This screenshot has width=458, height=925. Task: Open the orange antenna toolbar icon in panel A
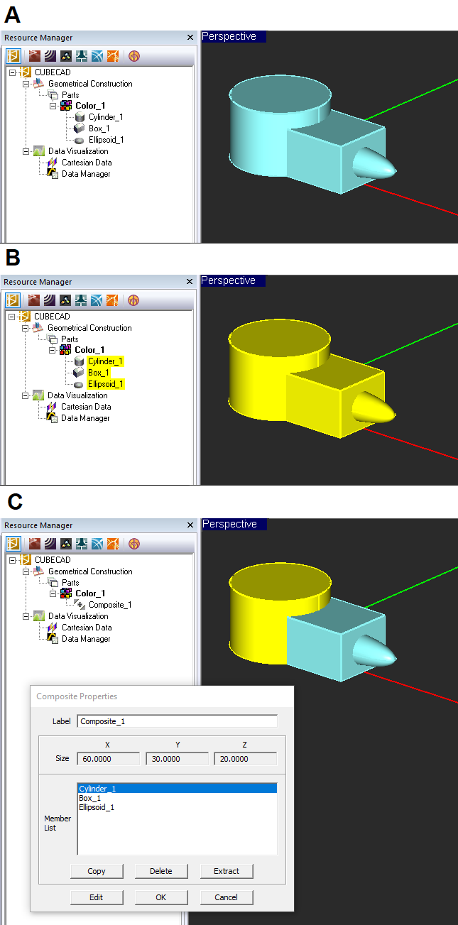(112, 55)
